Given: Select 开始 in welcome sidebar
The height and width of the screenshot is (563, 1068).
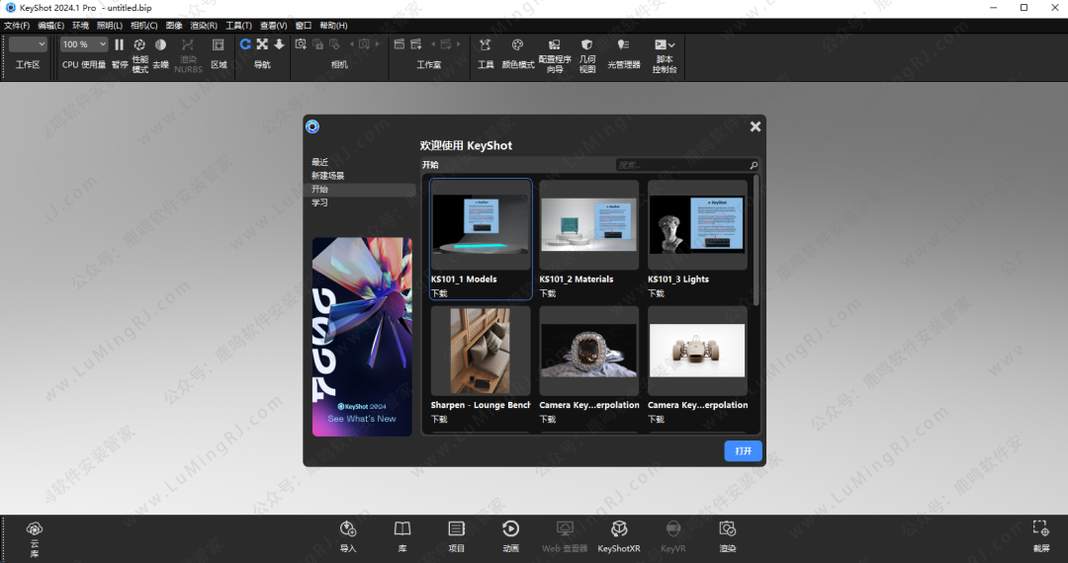Looking at the screenshot, I should pyautogui.click(x=360, y=190).
